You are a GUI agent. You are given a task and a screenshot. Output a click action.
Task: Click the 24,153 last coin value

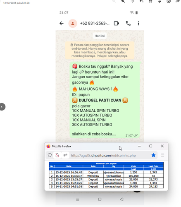point(153,187)
